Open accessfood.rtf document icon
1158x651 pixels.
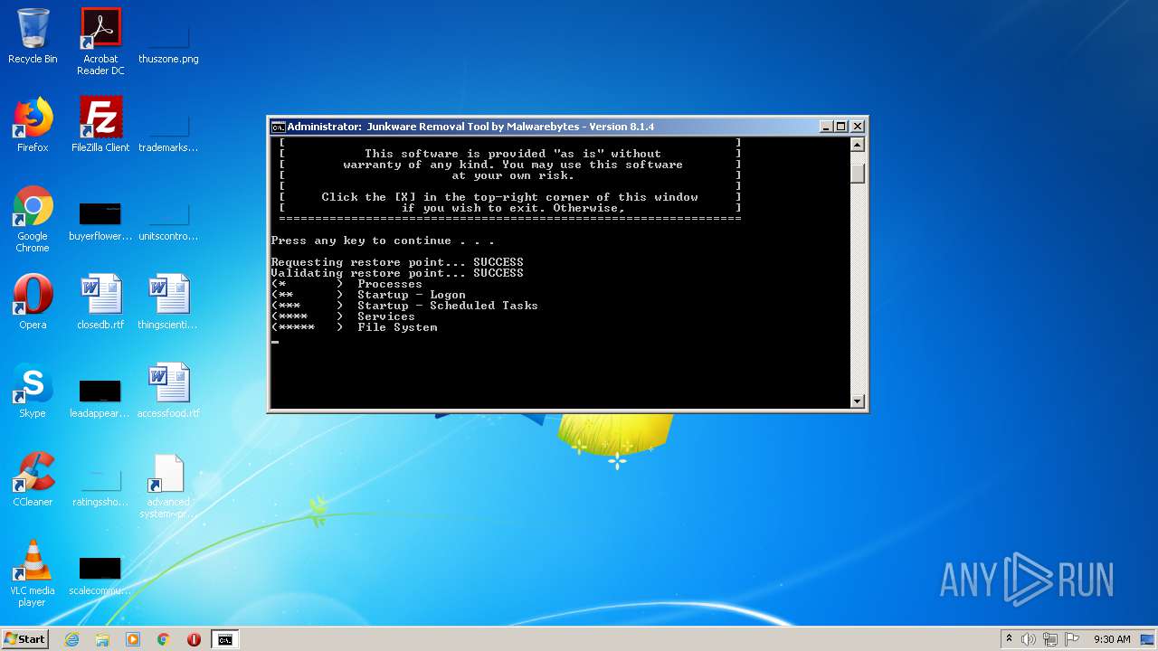click(x=168, y=391)
